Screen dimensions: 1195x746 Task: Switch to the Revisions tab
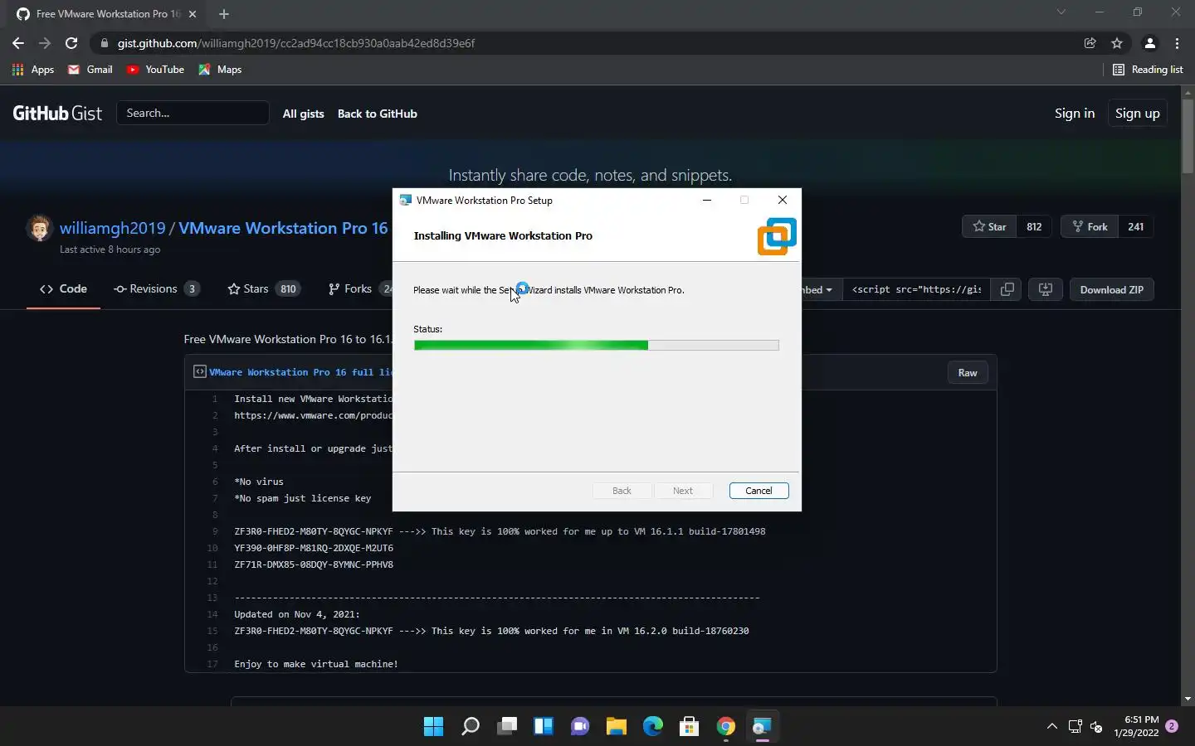[157, 289]
